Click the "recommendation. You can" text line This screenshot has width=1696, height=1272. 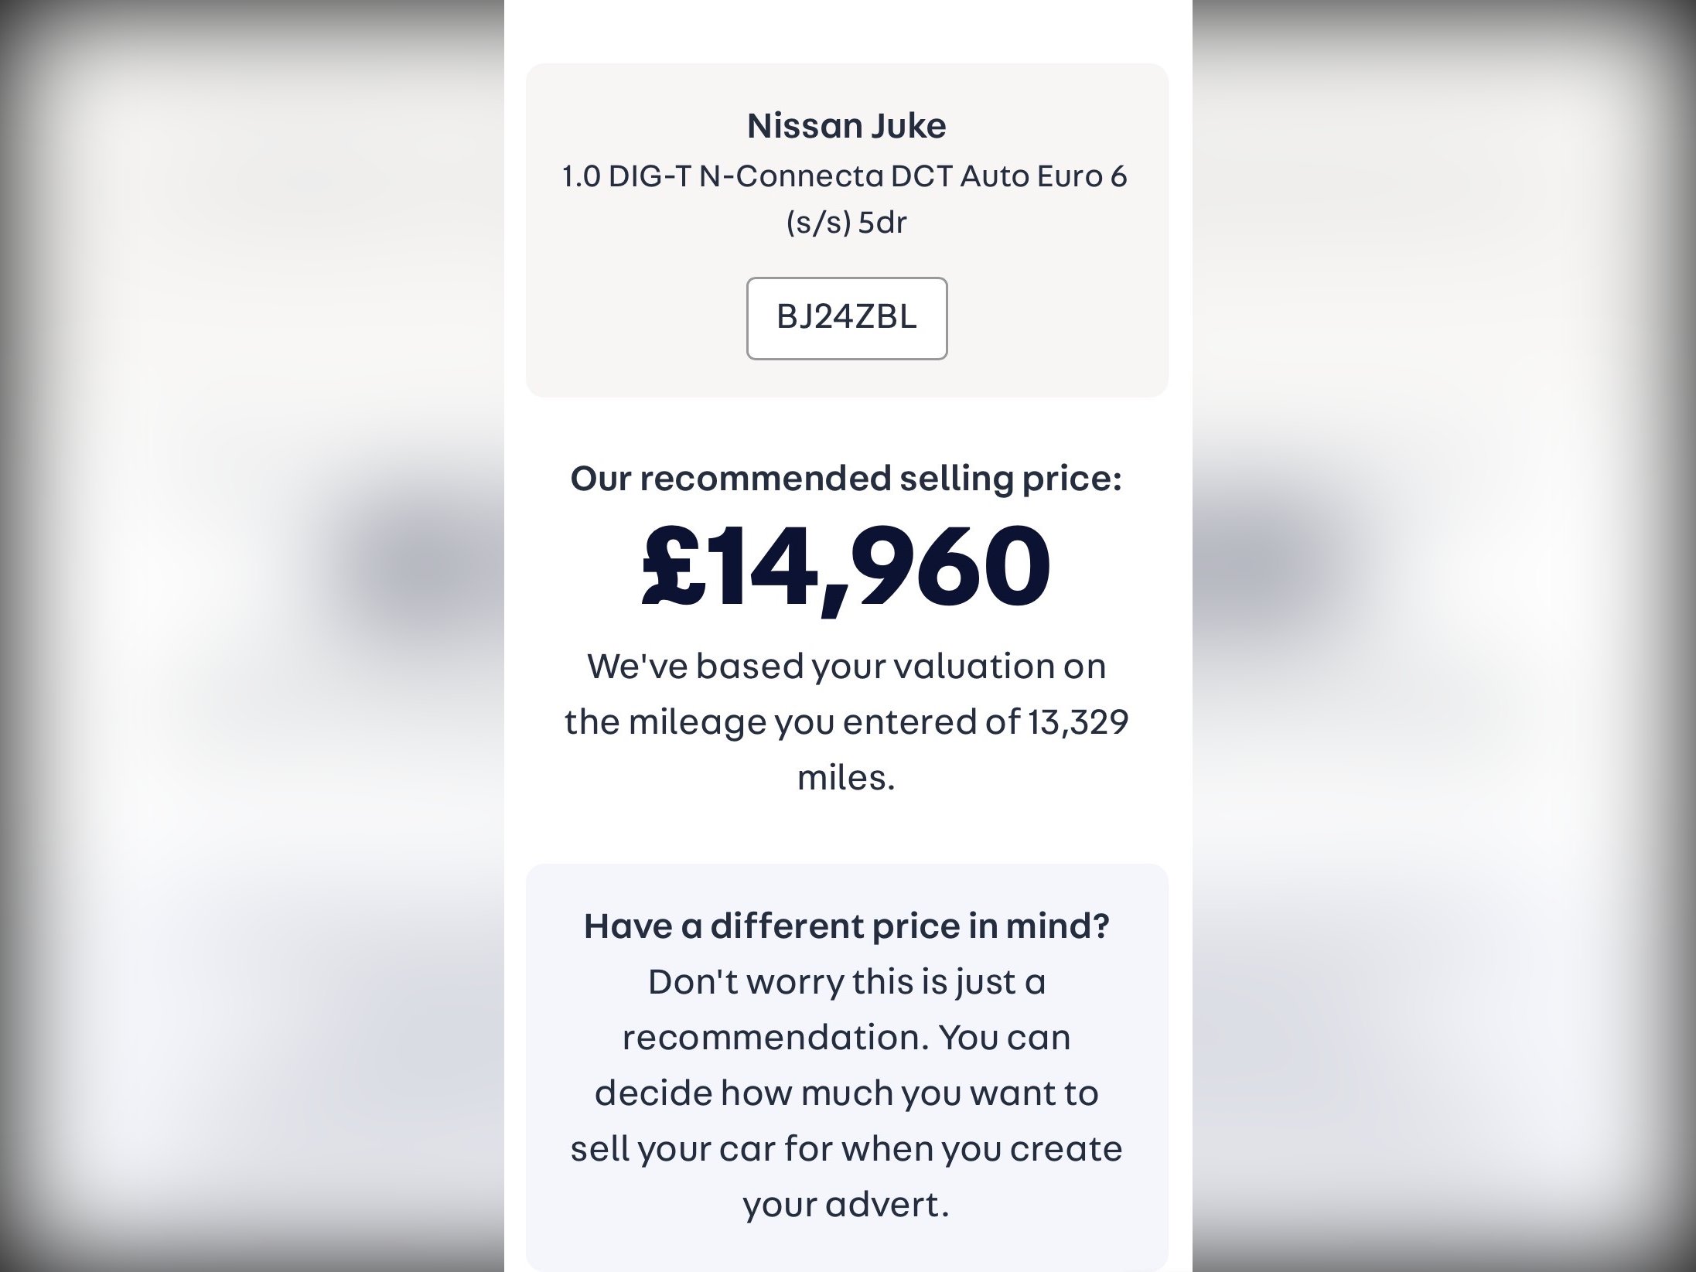pyautogui.click(x=846, y=1038)
